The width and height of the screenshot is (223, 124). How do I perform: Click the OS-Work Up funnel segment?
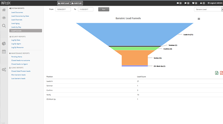pos(135,66)
